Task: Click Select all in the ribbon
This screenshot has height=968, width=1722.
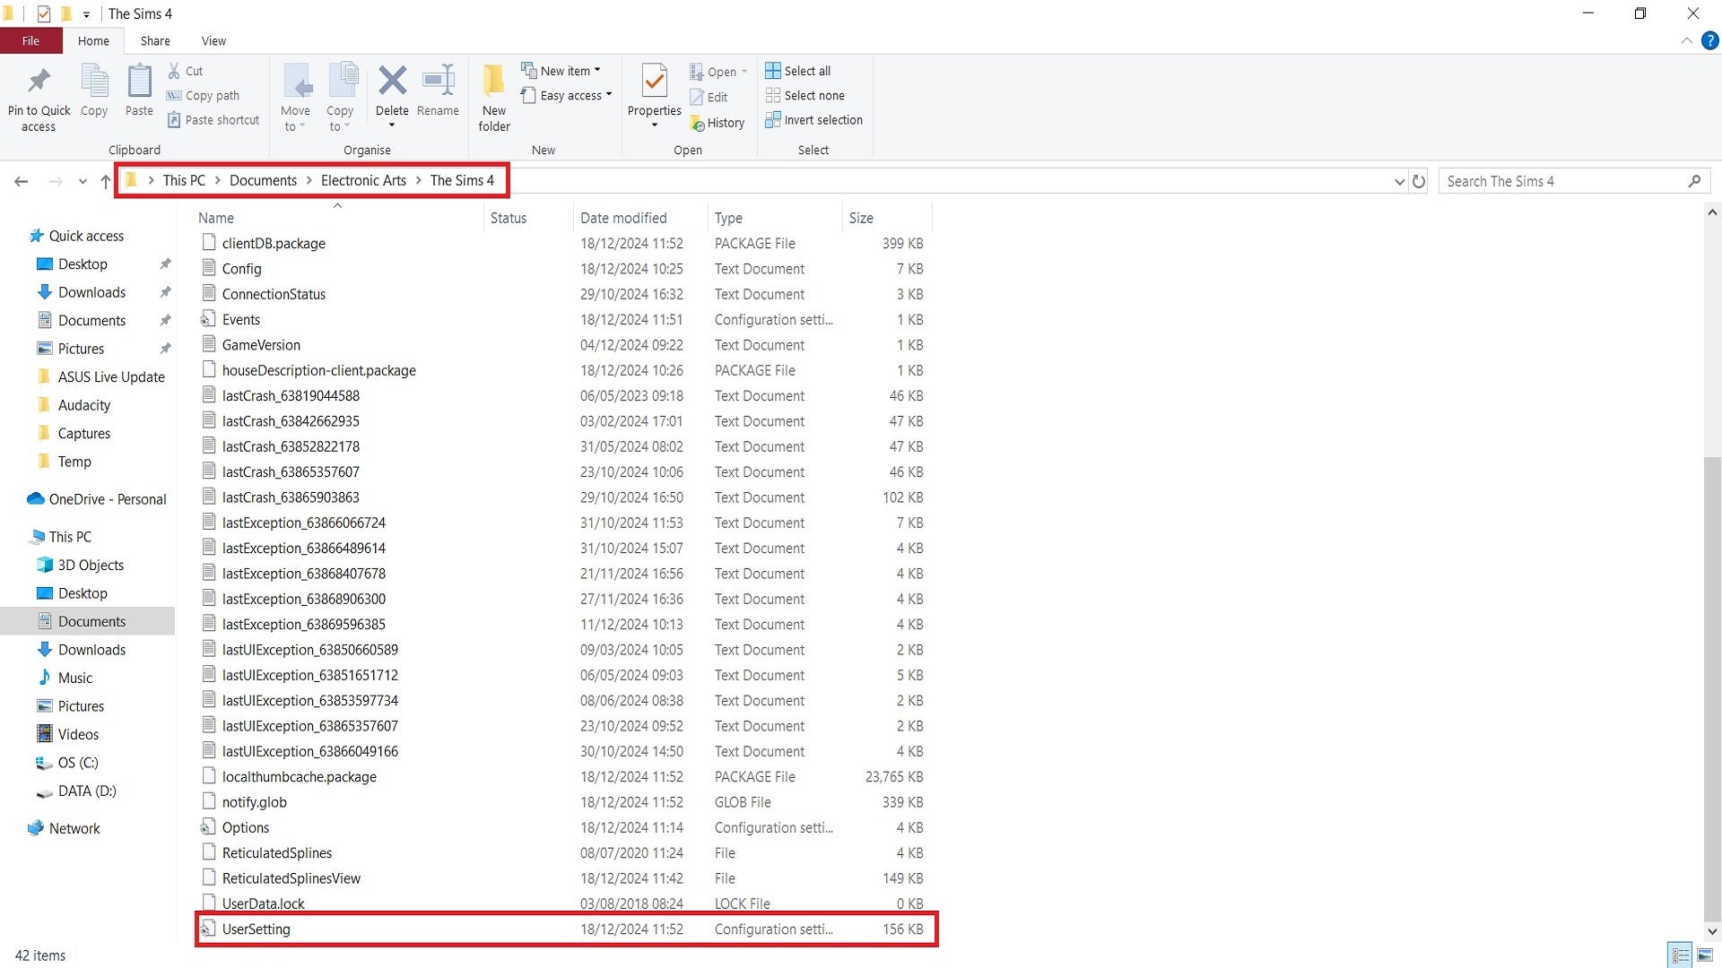Action: pyautogui.click(x=799, y=70)
